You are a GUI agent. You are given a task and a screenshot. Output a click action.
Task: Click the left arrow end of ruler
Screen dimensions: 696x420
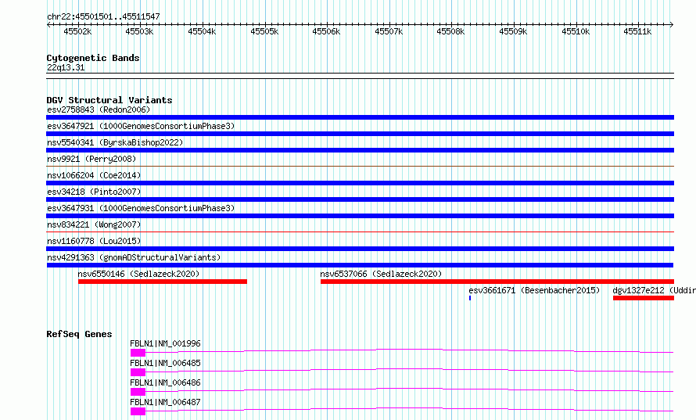coord(48,24)
